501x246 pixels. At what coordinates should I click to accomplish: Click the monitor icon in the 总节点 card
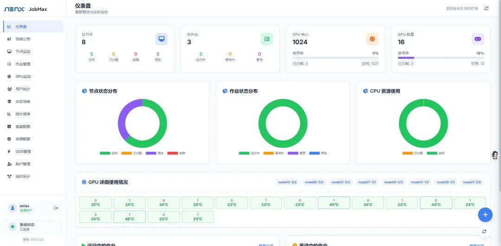coord(161,39)
